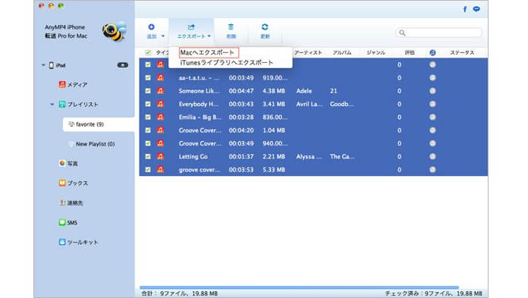Click the music note column header icon
The width and height of the screenshot is (528, 298).
(432, 52)
